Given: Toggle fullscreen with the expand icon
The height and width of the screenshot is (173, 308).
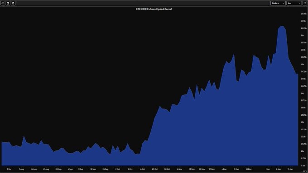Looking at the screenshot, I should [305, 3].
